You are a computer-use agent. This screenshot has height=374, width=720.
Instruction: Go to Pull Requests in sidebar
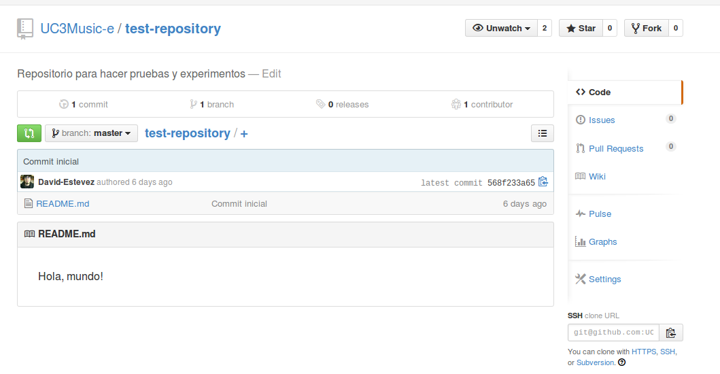click(615, 148)
